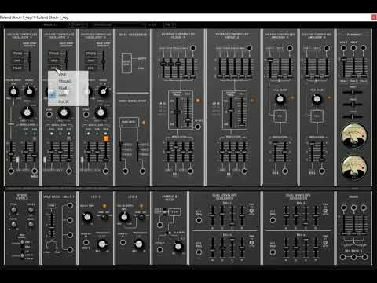Toggle filter 1's orange LED indicator
377x283 pixels.
(198, 101)
